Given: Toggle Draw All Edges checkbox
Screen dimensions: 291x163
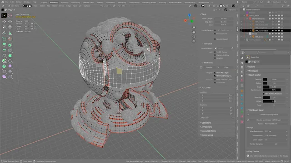Looking at the screenshot, I should point(215,73).
